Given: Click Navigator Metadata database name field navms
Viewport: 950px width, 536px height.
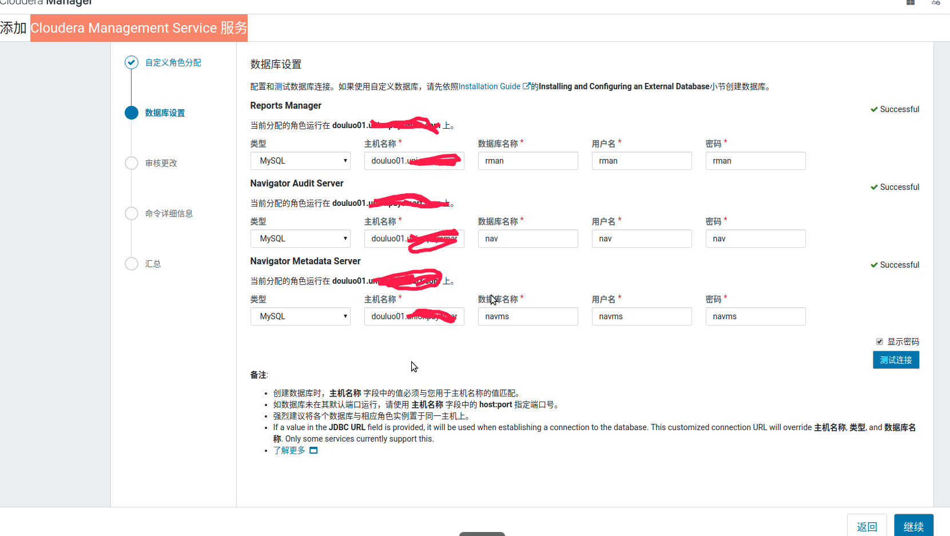Looking at the screenshot, I should (x=528, y=316).
